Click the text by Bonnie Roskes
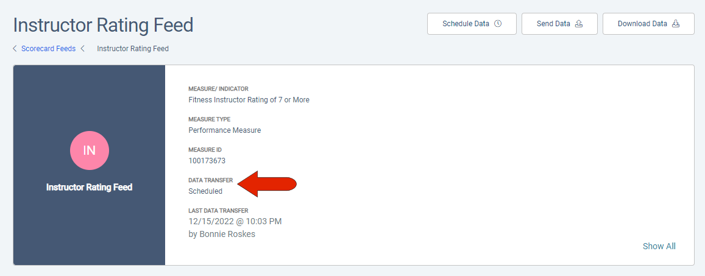 (x=222, y=234)
